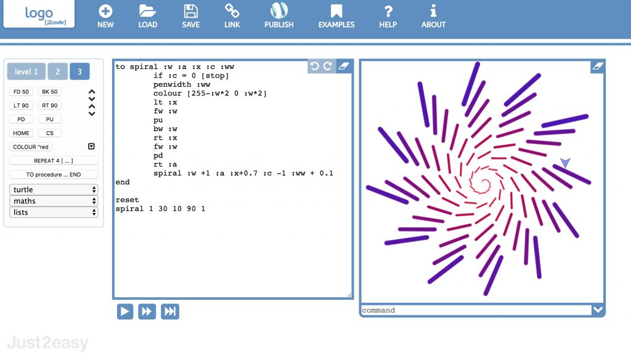Run the program with the play button
This screenshot has height=354, width=631.
(x=125, y=312)
